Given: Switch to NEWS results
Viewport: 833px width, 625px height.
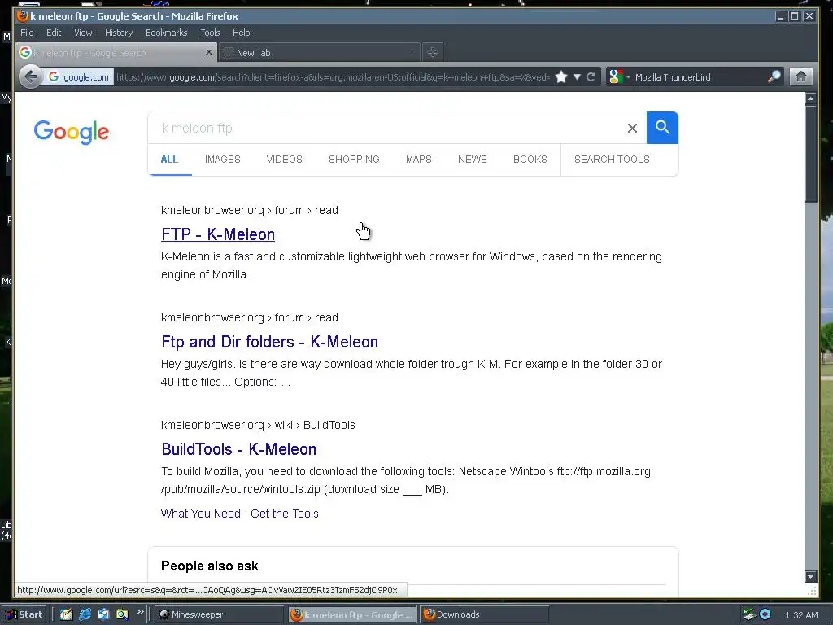Looking at the screenshot, I should (473, 159).
